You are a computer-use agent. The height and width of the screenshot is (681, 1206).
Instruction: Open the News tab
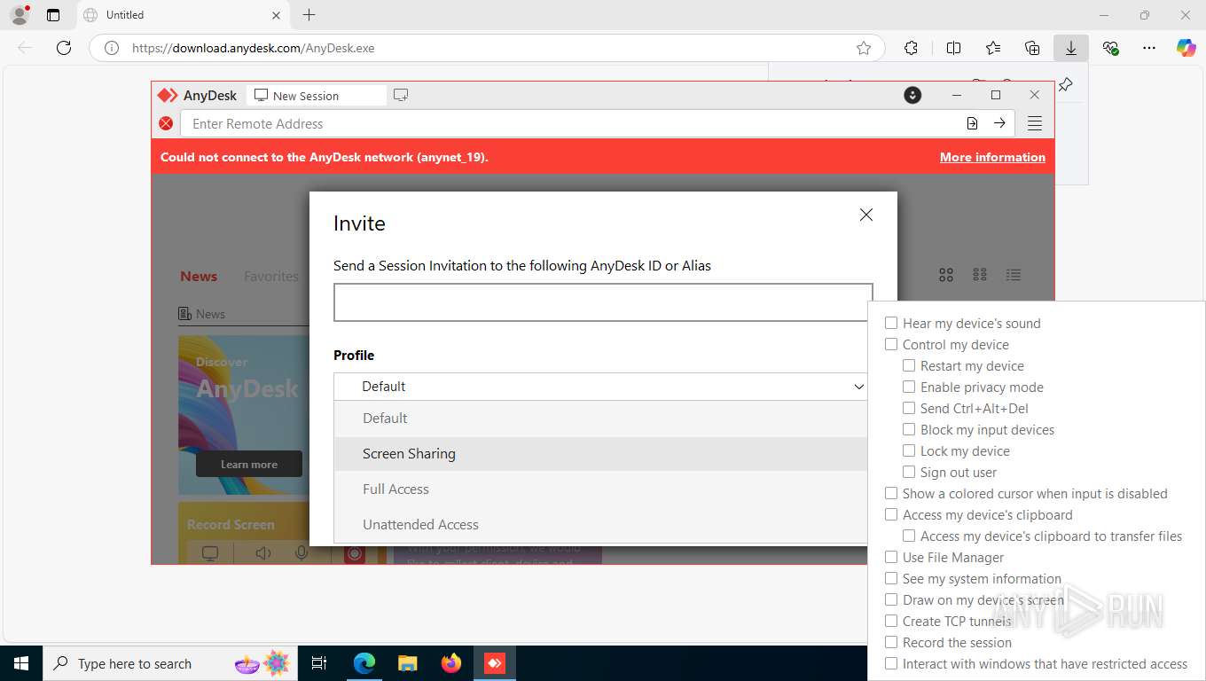coord(199,276)
